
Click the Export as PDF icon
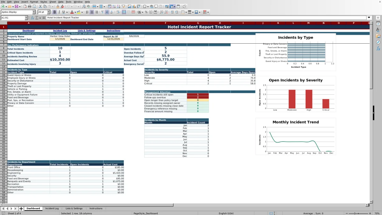(25, 6)
